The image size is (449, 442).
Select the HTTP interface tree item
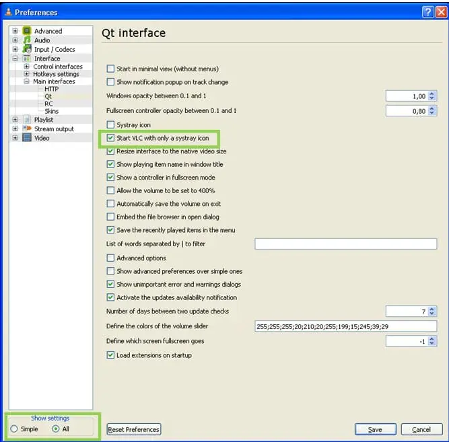pos(51,89)
